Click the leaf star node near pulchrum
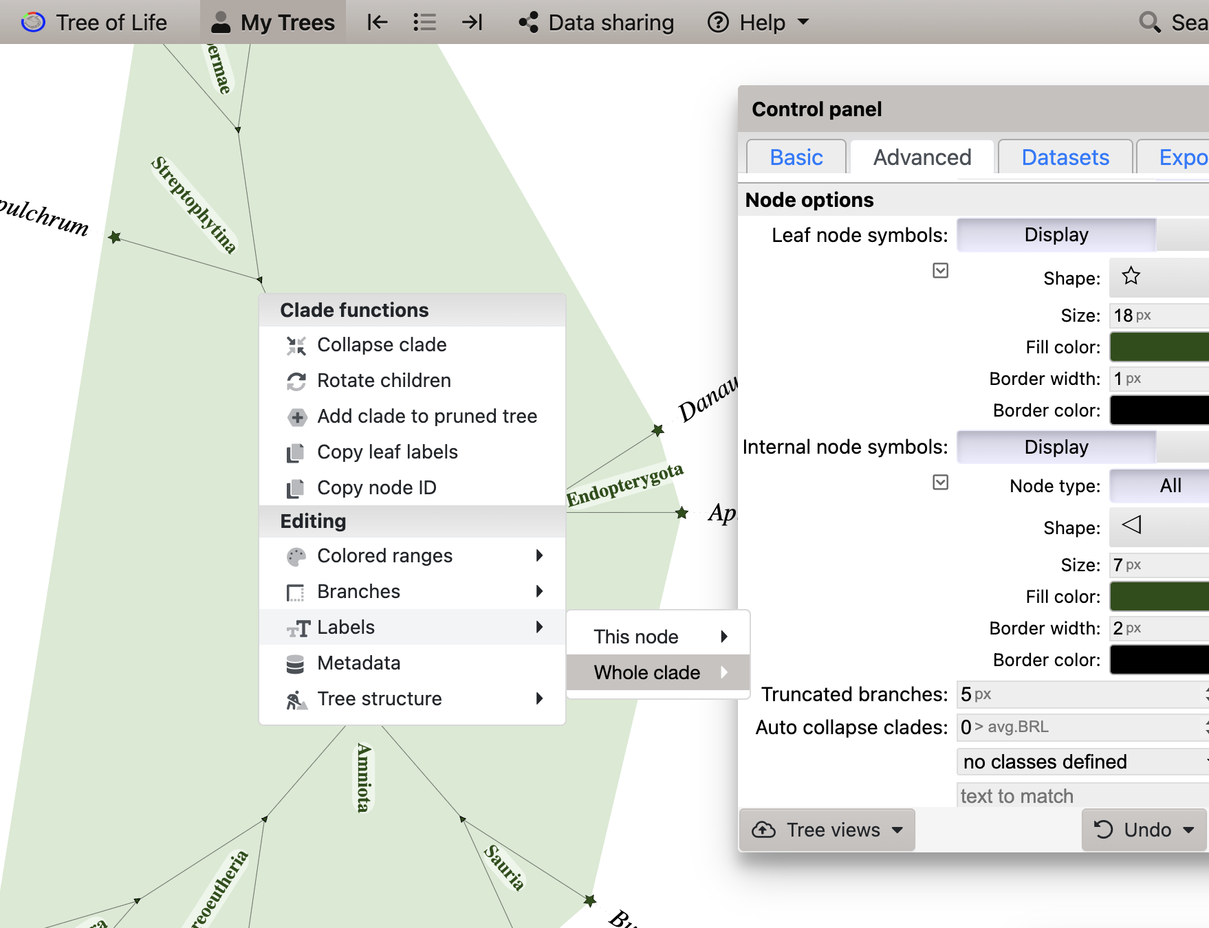The image size is (1209, 928). click(115, 237)
